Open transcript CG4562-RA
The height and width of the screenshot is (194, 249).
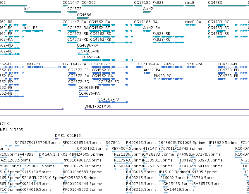pos(110,25)
